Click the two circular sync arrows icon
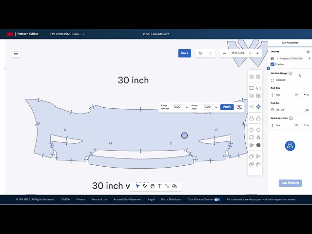The width and height of the screenshot is (312, 234). pos(252,137)
